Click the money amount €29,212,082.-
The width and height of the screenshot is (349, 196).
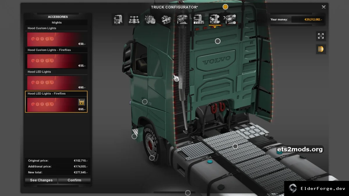point(313,20)
